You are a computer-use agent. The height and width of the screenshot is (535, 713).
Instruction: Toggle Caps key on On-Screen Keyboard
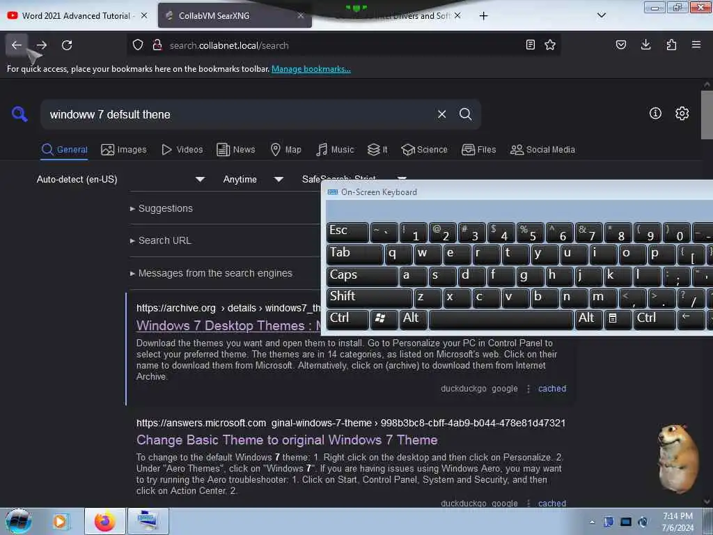coord(362,276)
